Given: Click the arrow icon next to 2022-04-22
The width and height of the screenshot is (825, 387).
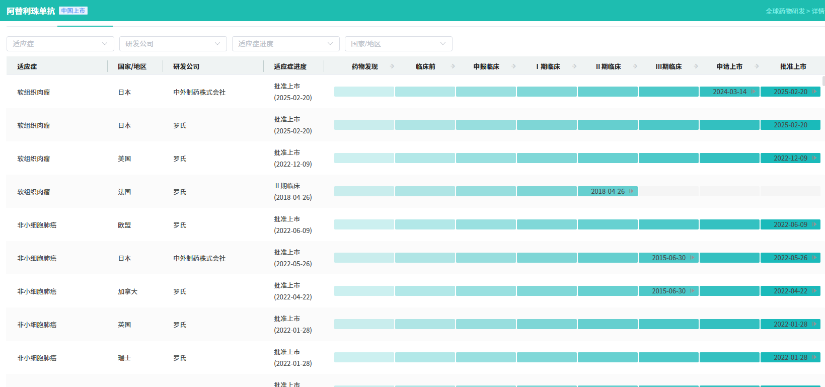Looking at the screenshot, I should (814, 291).
